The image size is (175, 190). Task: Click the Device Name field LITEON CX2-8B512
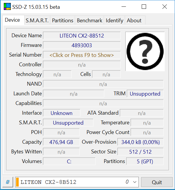click(x=82, y=36)
